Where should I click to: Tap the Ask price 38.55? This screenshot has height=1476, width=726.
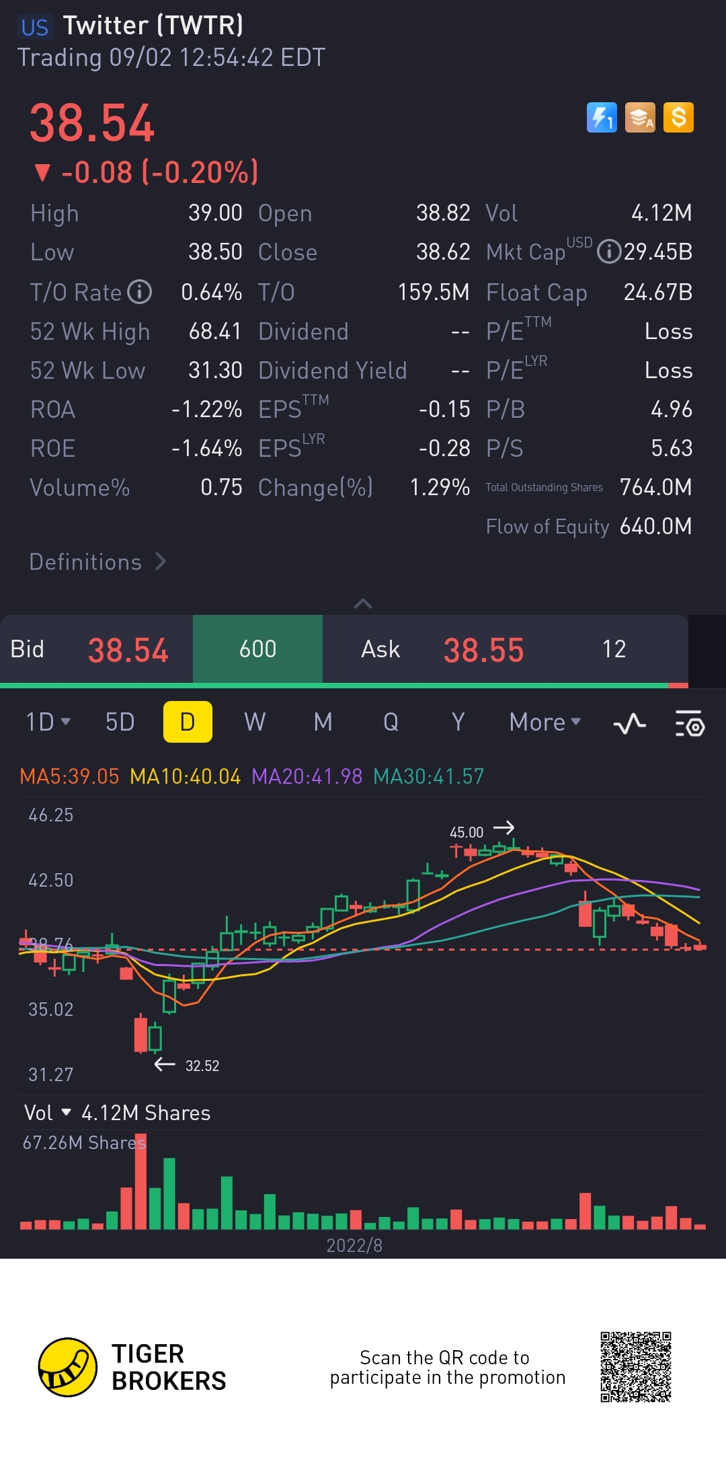pyautogui.click(x=483, y=650)
